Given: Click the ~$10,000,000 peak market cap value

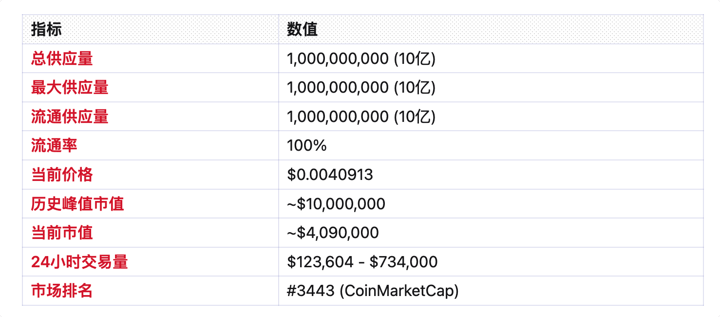Looking at the screenshot, I should (x=336, y=204).
